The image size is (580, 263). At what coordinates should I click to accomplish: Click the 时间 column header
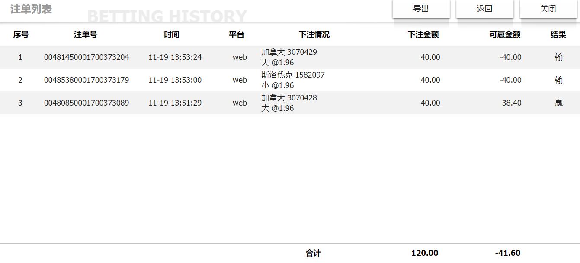[172, 34]
